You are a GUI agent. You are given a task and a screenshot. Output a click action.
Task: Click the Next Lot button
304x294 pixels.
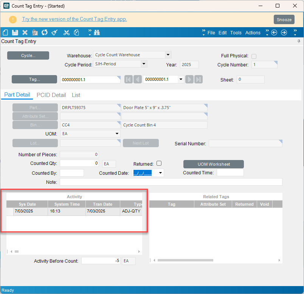click(x=141, y=143)
